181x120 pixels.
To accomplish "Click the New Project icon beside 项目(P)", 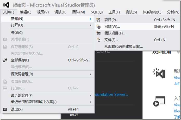I will point(98,20).
